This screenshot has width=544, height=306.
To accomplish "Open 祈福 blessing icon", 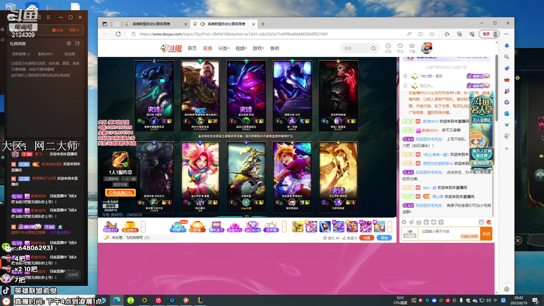I will click(x=197, y=227).
